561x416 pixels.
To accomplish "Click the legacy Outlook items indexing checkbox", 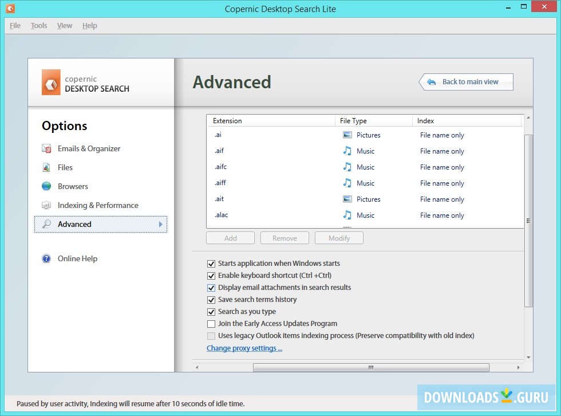I will (x=211, y=336).
